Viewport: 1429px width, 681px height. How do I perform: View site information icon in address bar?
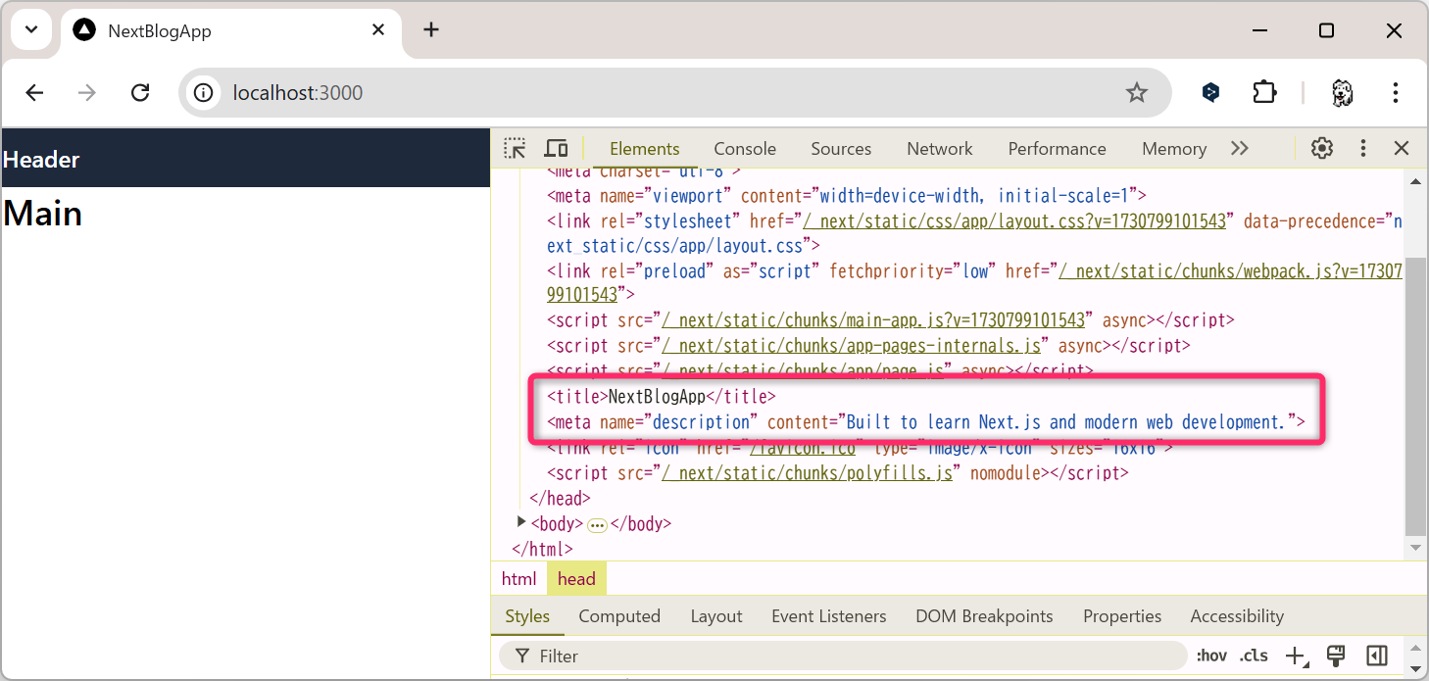click(x=204, y=93)
